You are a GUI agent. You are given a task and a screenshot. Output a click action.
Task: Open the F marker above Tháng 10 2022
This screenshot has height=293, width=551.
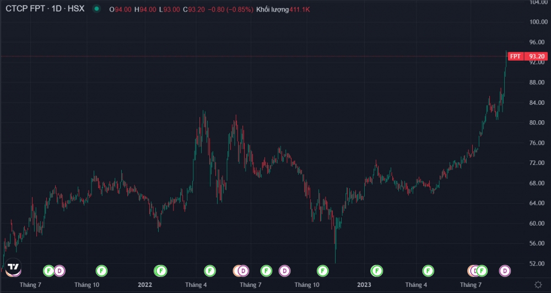coord(323,270)
